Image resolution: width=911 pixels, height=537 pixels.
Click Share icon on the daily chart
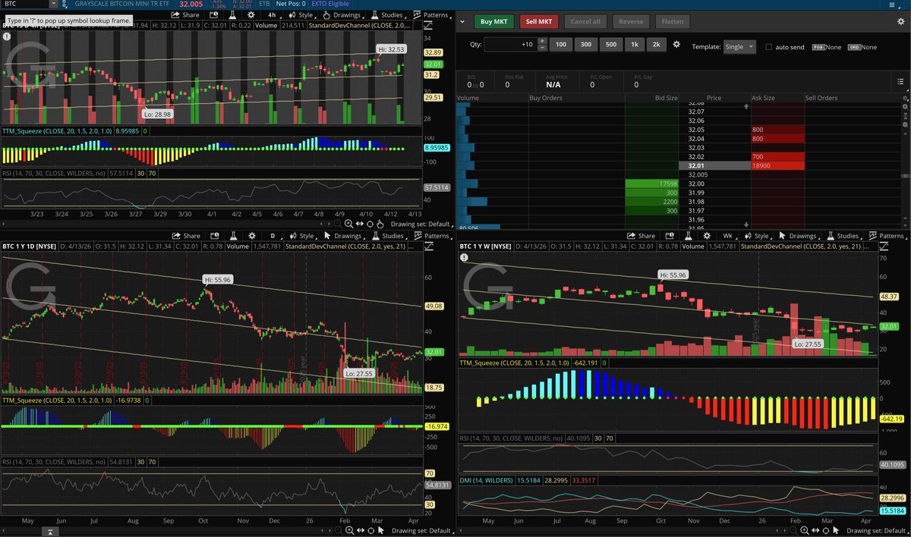(186, 236)
